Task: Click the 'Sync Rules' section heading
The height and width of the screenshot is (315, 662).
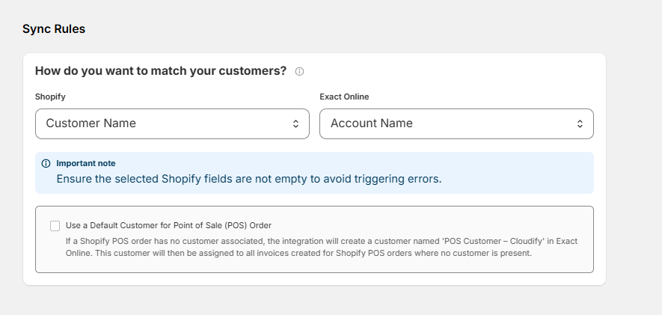Action: pos(54,28)
